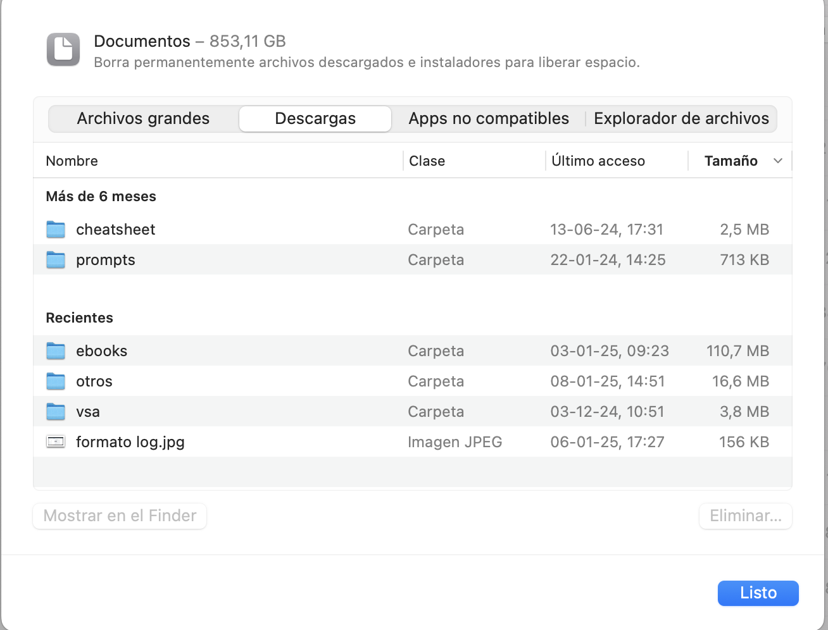This screenshot has height=630, width=828.
Task: Select the ebooks row size 110,7 MB
Action: pos(737,351)
